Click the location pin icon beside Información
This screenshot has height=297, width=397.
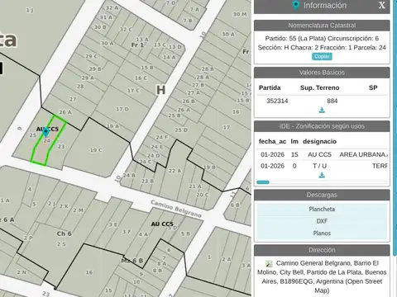296,6
